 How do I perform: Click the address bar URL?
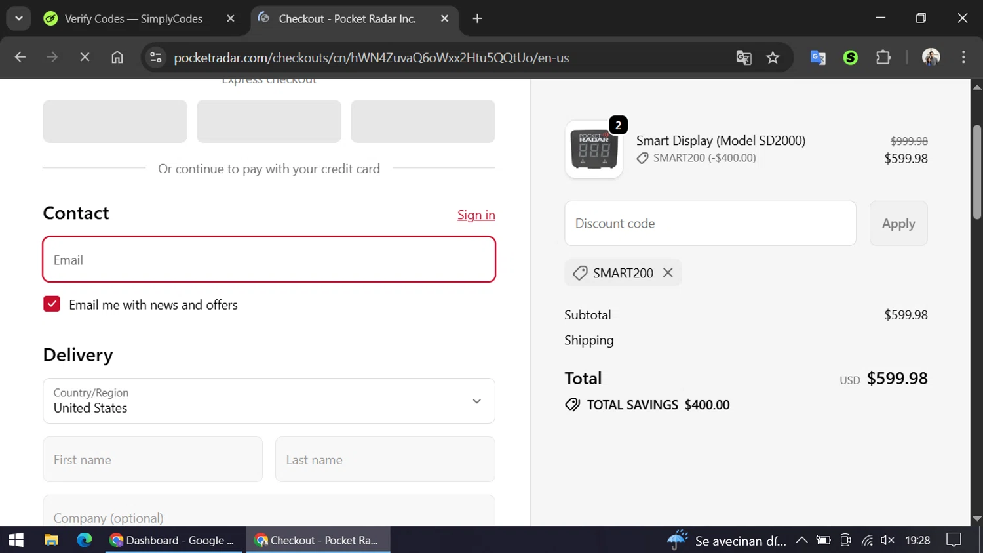pos(371,58)
